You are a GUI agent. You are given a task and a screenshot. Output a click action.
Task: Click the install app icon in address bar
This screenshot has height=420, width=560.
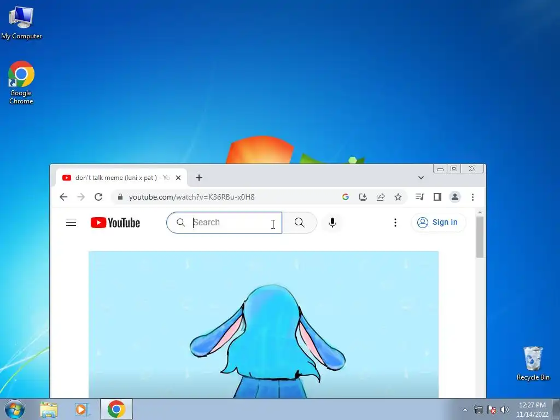coord(363,197)
